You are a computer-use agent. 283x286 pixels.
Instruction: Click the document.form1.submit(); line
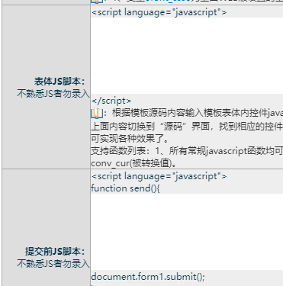(x=148, y=277)
